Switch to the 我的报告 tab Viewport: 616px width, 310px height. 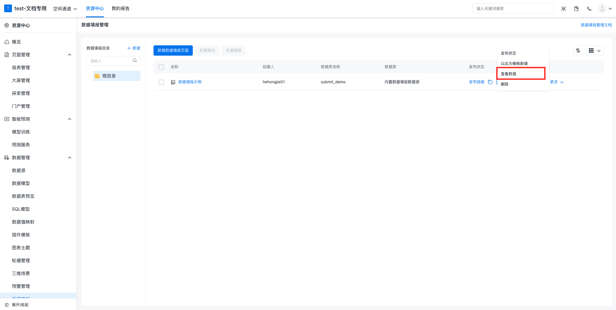coord(121,8)
